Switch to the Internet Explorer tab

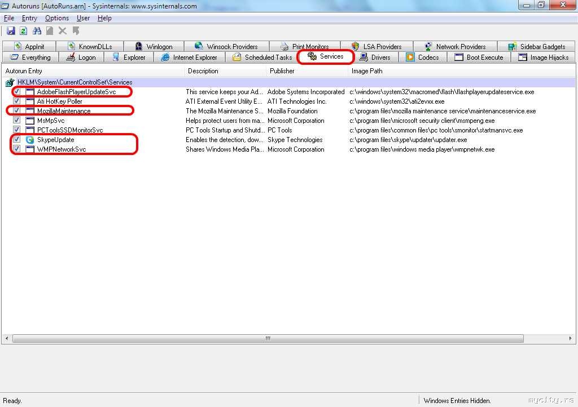pyautogui.click(x=189, y=57)
